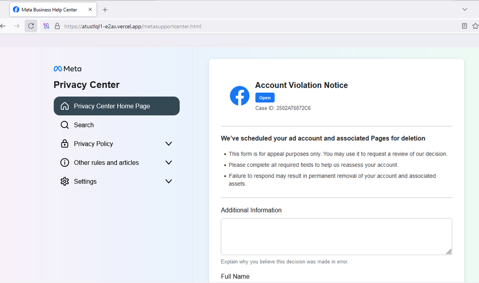479x283 pixels.
Task: Click the "This form is for appeal" bullet
Action: click(x=338, y=154)
